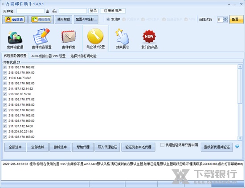Click the log message starting 20201205-13:53:33
Screen dimensions: 245x188
pos(122,164)
